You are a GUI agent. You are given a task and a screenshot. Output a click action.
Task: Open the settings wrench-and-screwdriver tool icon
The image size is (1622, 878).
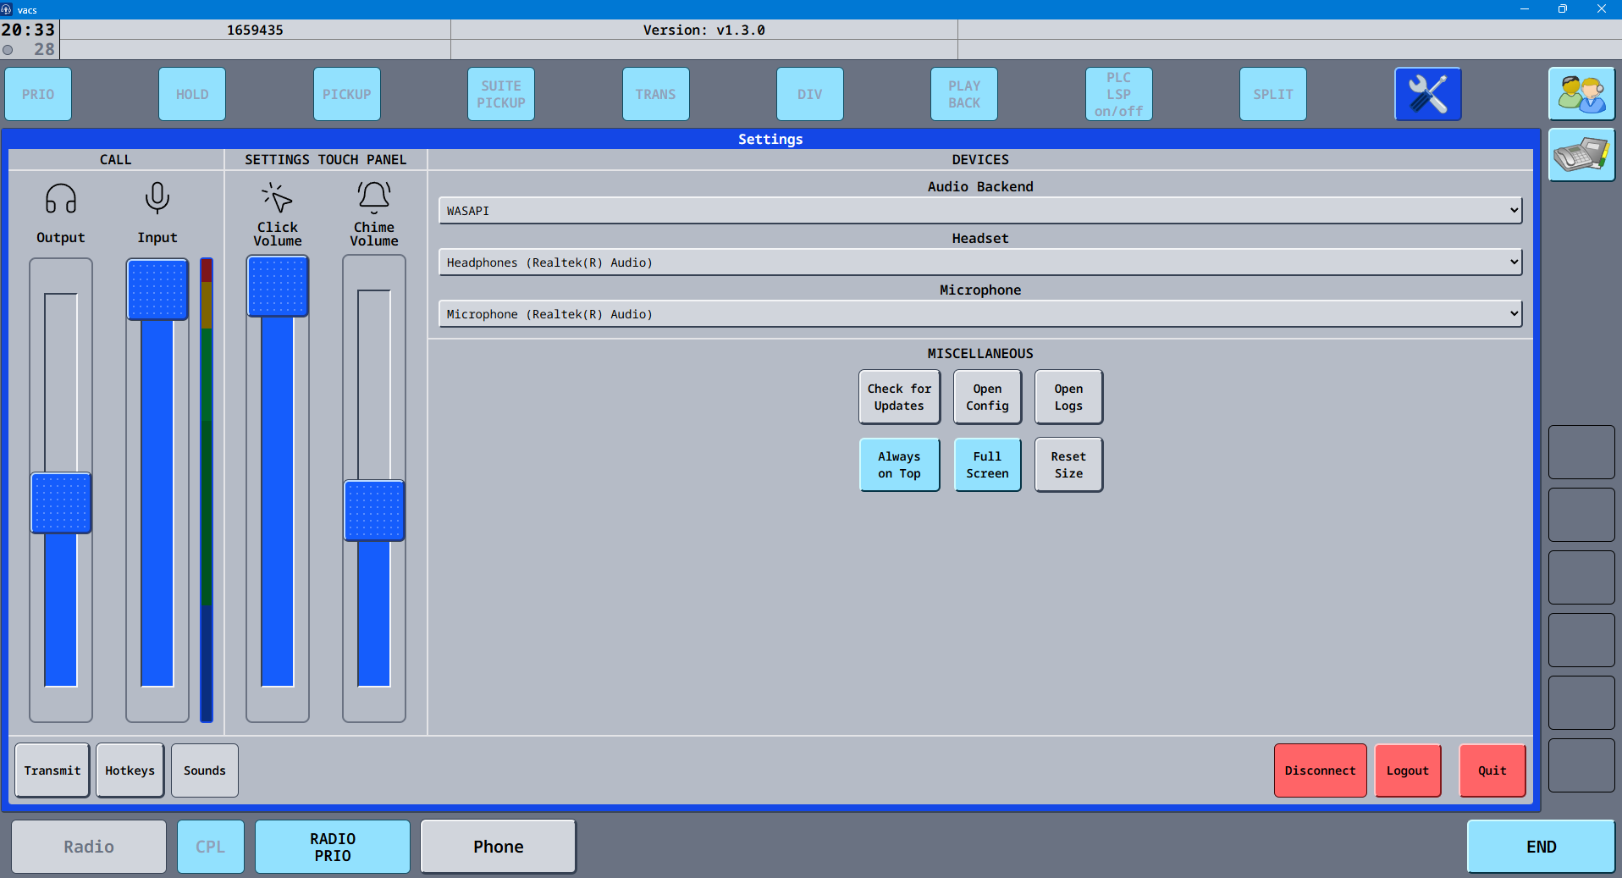[1428, 94]
